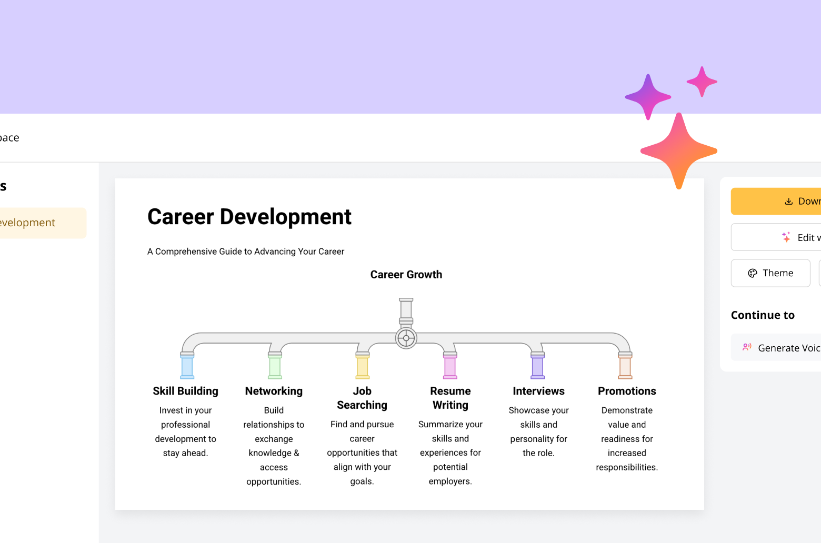
Task: Click the workspace label in header
Action: coord(9,138)
